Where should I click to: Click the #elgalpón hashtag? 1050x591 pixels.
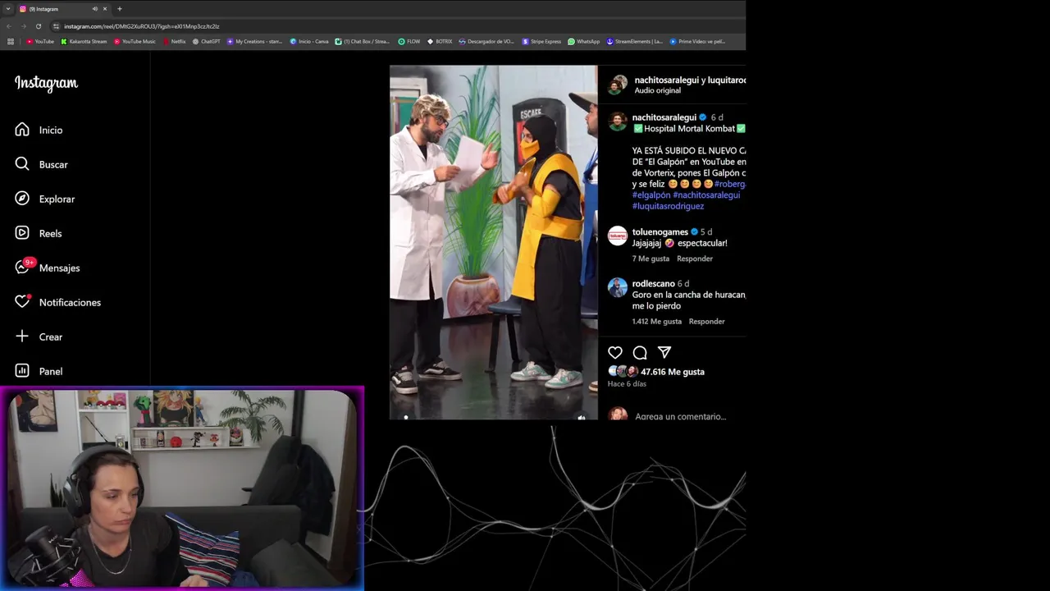click(651, 195)
